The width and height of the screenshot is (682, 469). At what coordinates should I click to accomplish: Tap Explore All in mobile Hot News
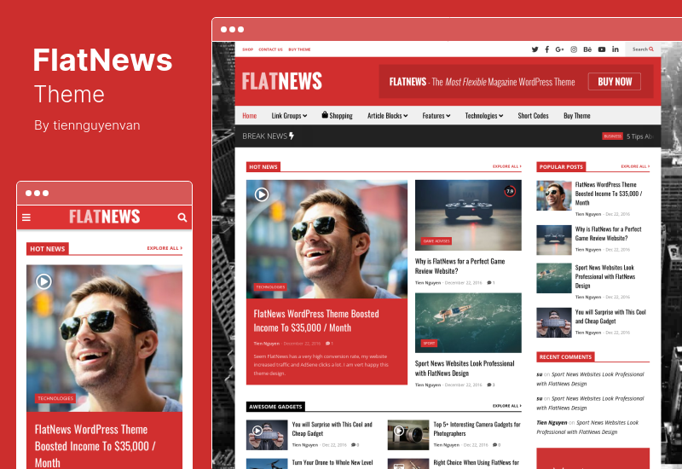165,248
